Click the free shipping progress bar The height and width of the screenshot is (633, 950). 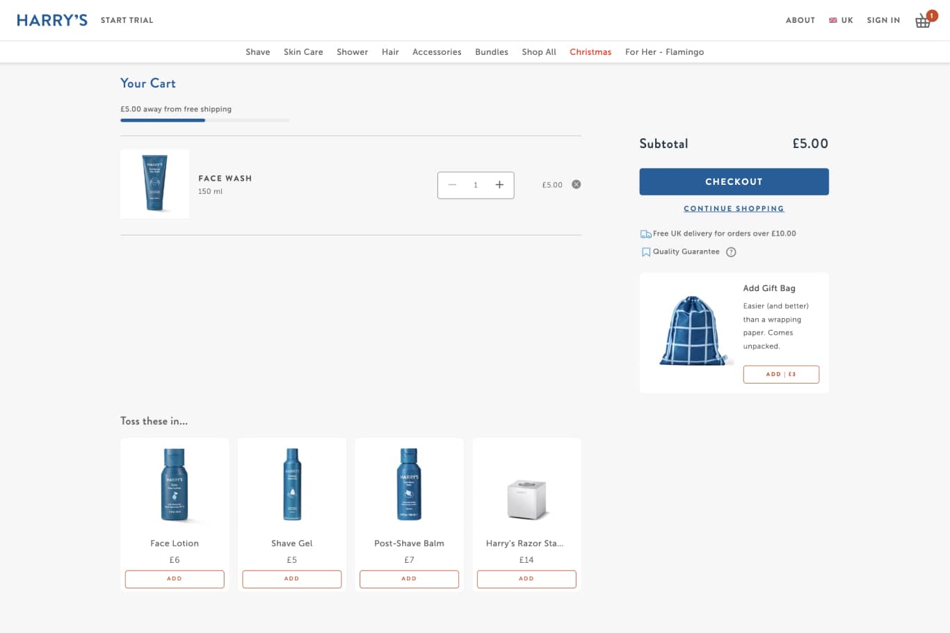click(204, 120)
